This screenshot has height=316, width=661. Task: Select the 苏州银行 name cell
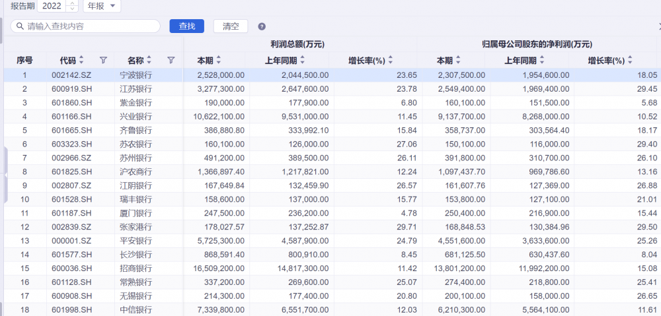136,158
